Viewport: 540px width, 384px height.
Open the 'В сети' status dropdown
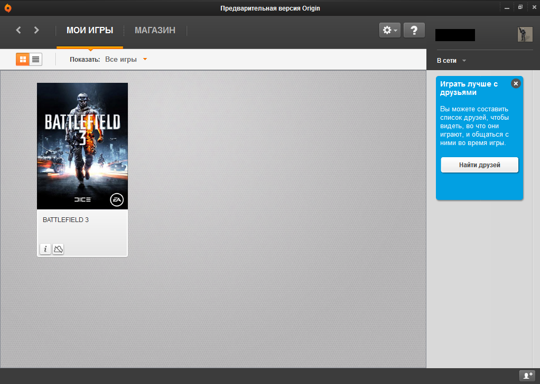(451, 61)
